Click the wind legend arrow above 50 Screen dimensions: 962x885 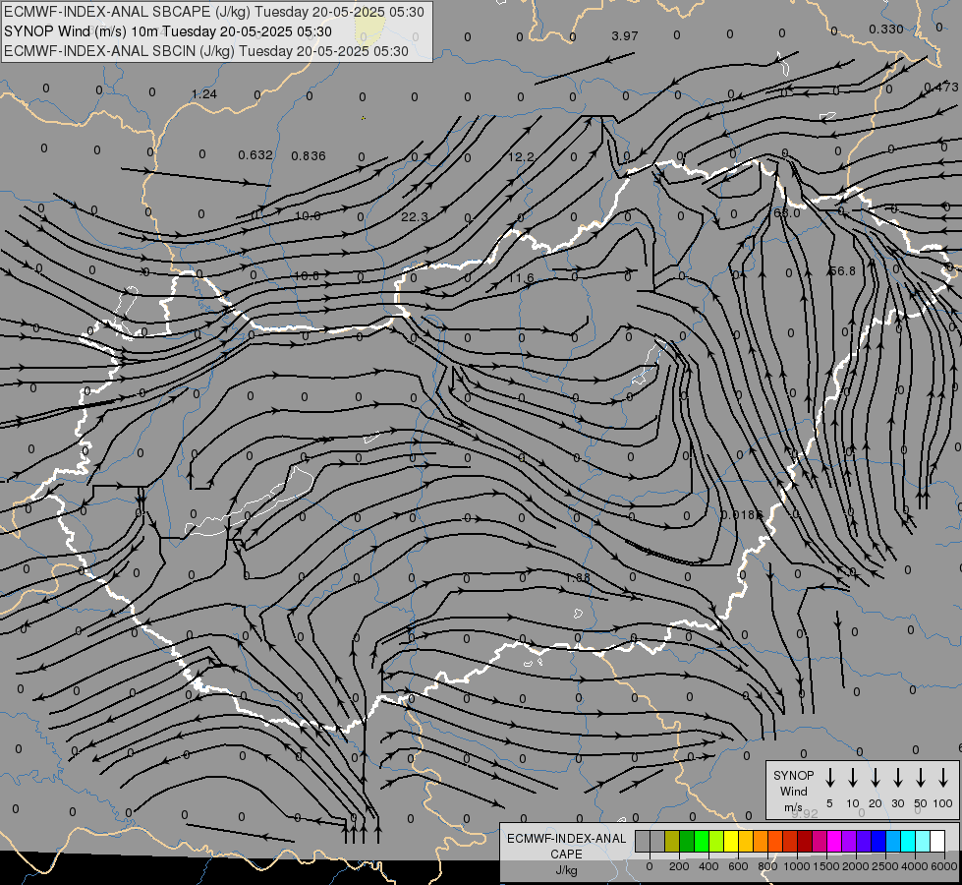tap(921, 777)
